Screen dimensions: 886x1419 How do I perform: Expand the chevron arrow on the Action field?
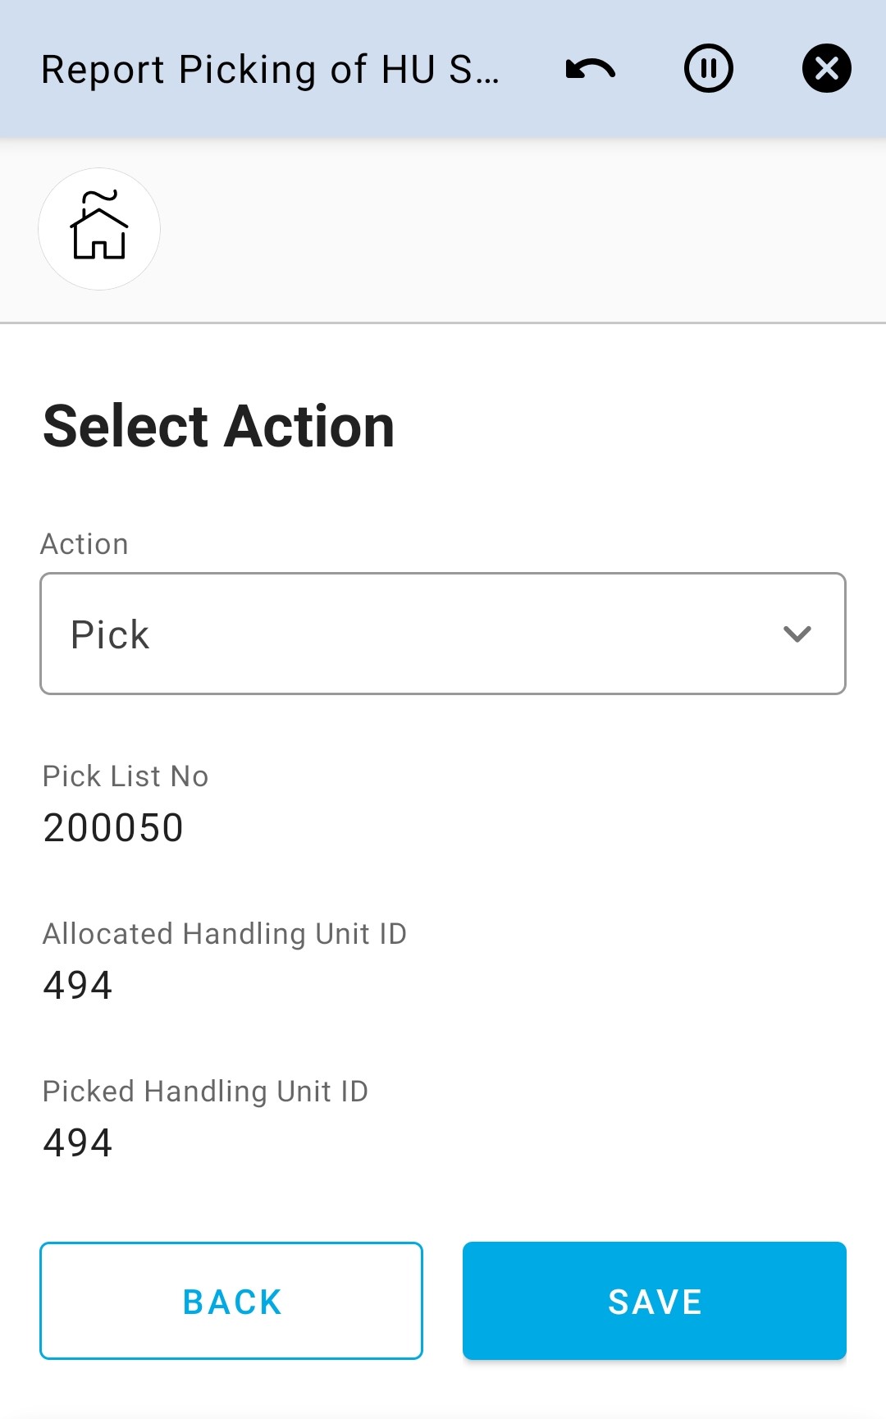(x=797, y=634)
